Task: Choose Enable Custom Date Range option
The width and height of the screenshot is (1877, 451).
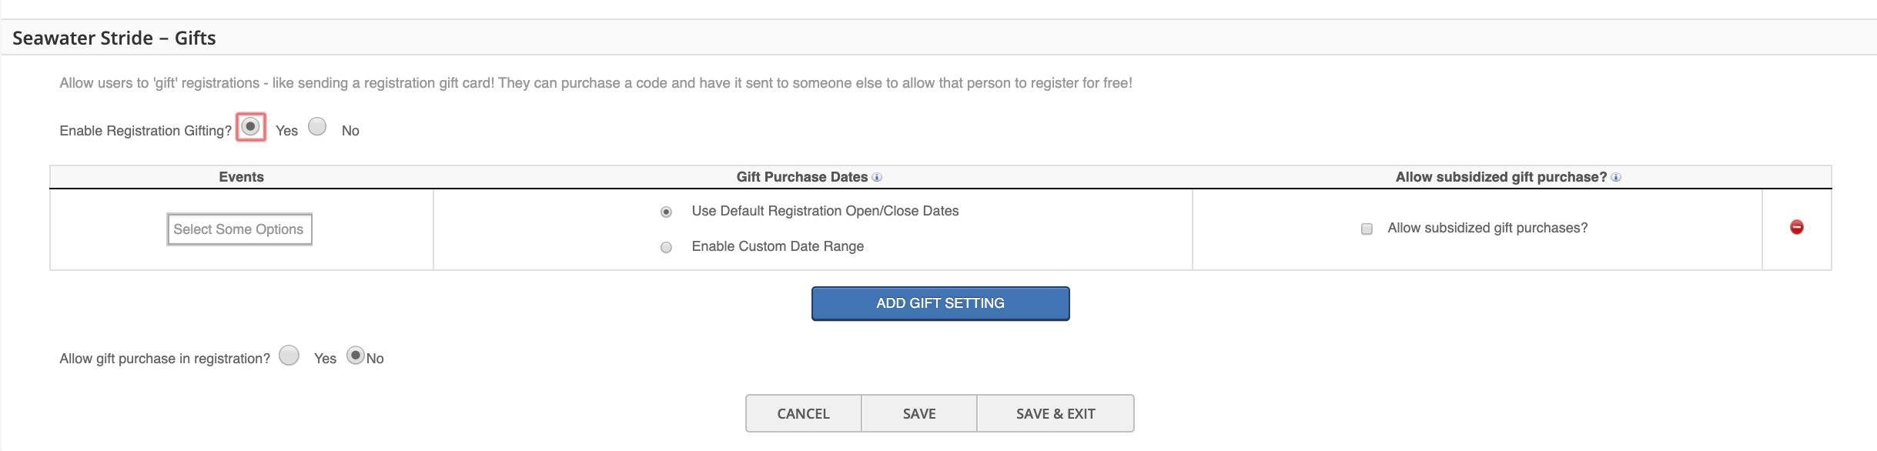Action: (667, 247)
